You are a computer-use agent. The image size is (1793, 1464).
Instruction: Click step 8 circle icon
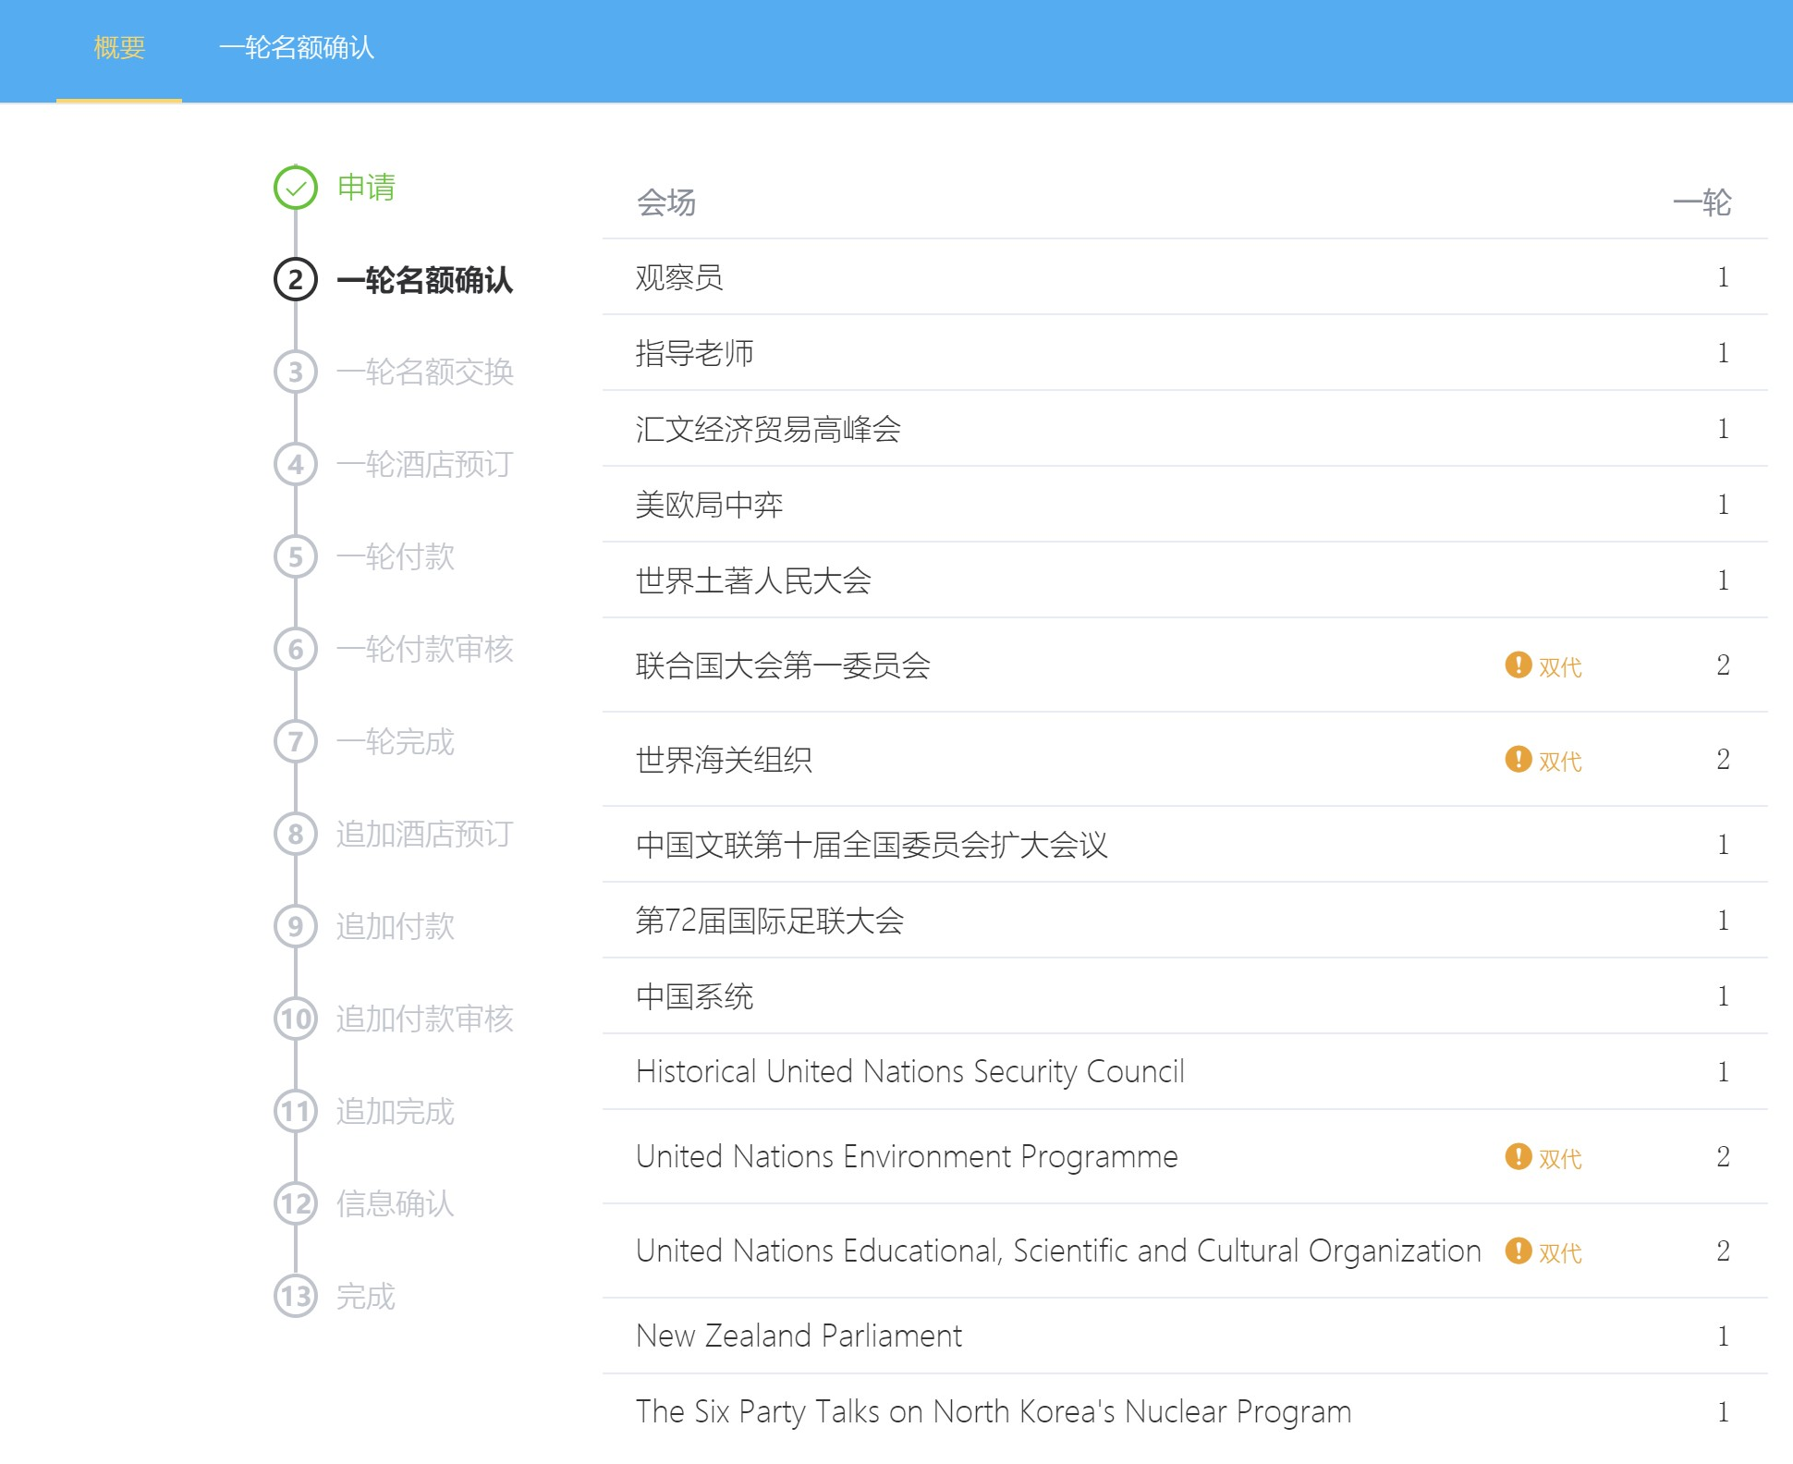pyautogui.click(x=296, y=834)
